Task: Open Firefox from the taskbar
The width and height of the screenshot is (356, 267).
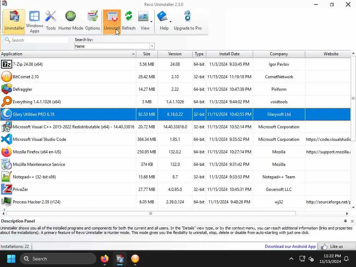Action: point(105,259)
